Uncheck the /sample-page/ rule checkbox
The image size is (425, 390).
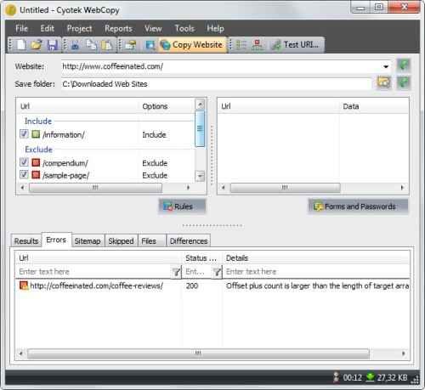tap(24, 174)
